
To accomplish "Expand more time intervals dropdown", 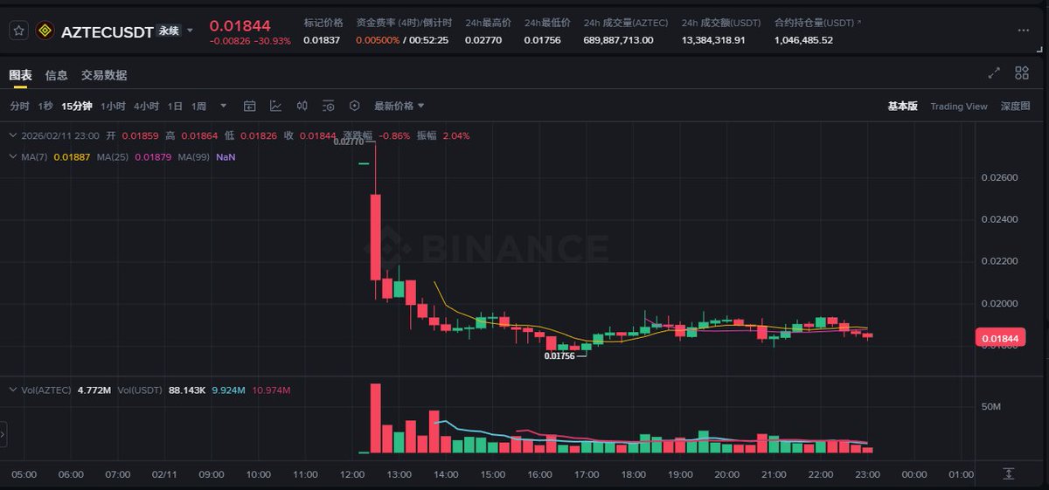I will click(x=223, y=106).
